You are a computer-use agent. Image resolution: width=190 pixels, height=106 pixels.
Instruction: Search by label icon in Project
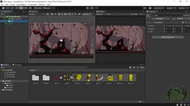134,67
